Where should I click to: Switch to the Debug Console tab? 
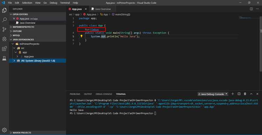(104, 94)
